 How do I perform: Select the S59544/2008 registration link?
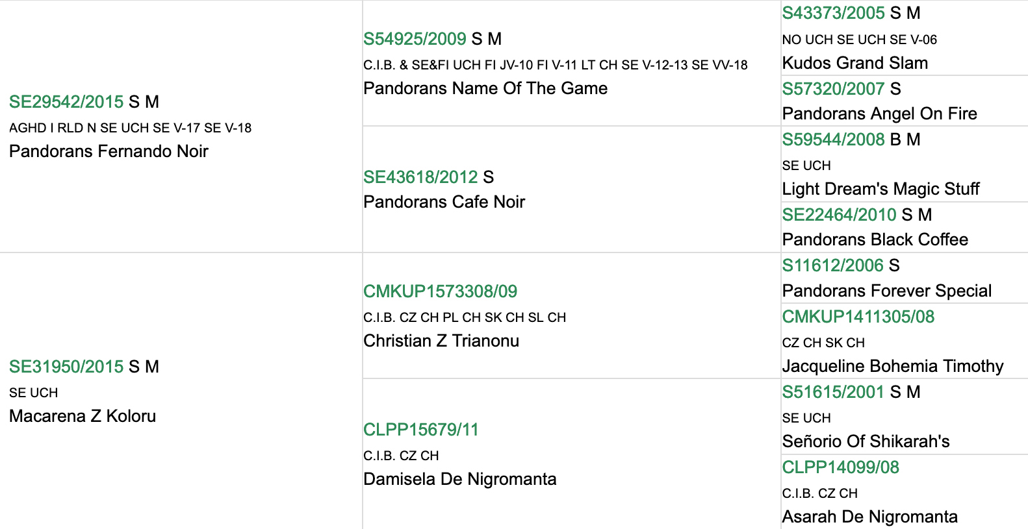click(833, 140)
